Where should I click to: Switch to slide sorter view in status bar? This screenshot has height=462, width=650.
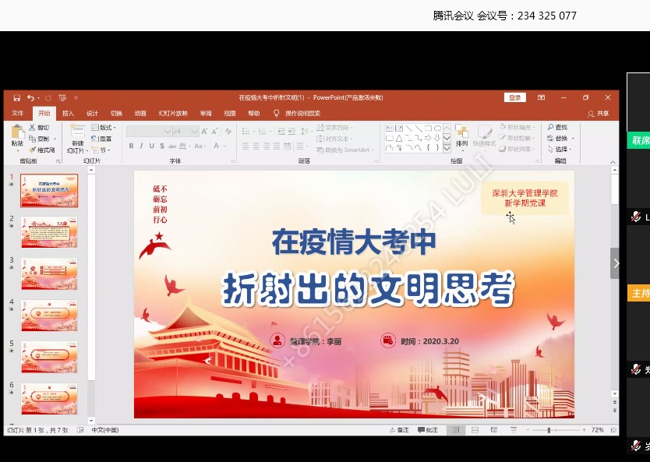pyautogui.click(x=473, y=430)
